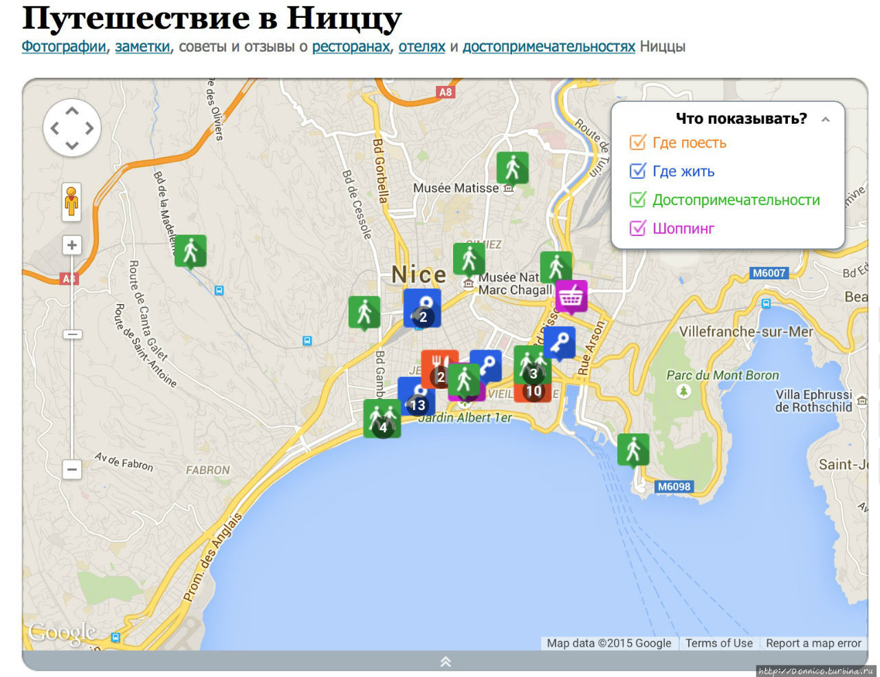The image size is (880, 677).
Task: Open sights cluster marker numbered 4
Action: click(x=382, y=418)
